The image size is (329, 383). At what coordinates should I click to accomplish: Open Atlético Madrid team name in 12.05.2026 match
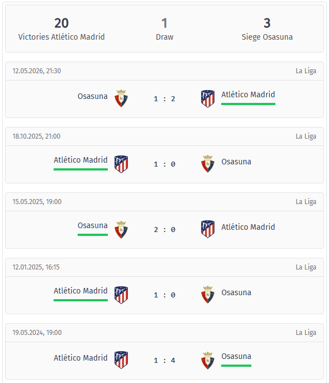pos(248,94)
